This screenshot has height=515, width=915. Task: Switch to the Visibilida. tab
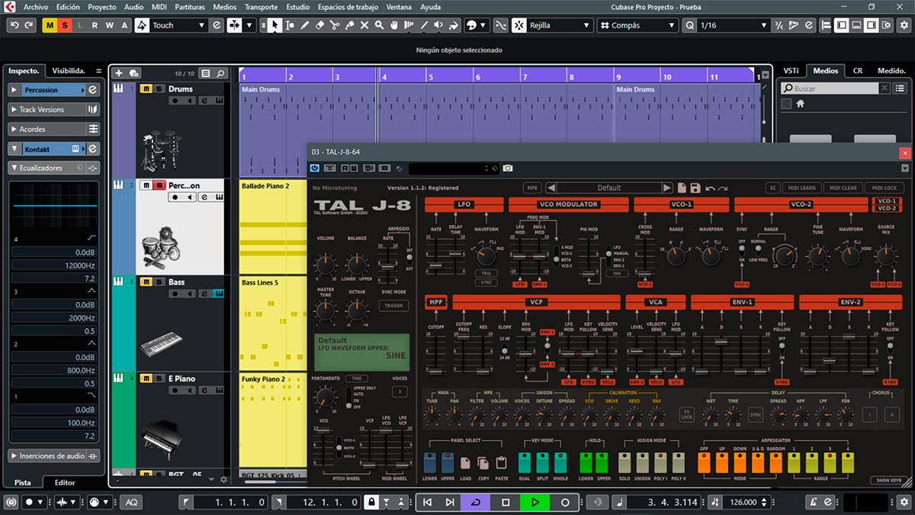click(69, 70)
